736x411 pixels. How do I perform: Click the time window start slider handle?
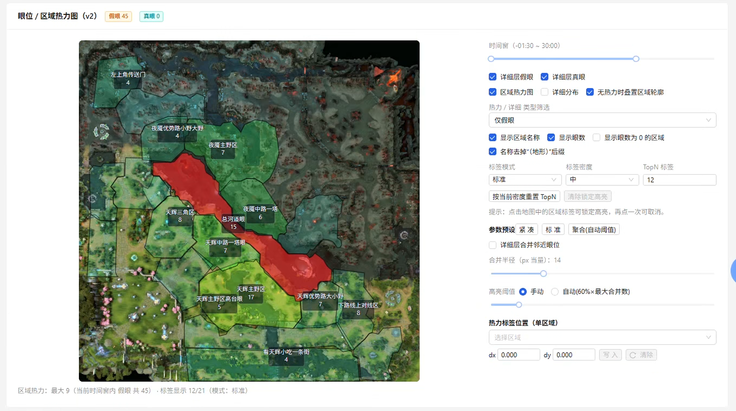pyautogui.click(x=491, y=59)
